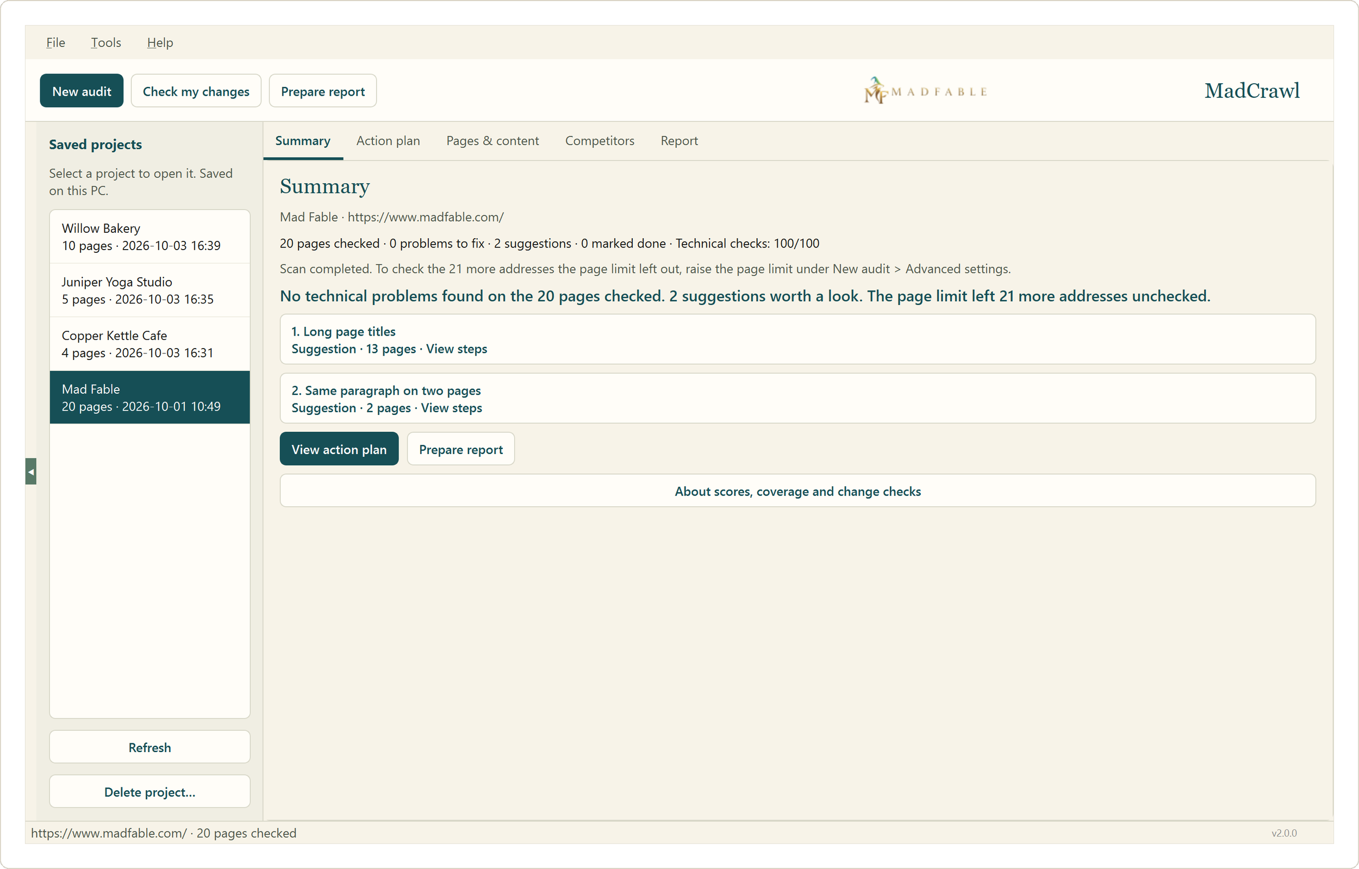Click the 'Technical checks: 100/100' stats line
Image resolution: width=1359 pixels, height=869 pixels.
pyautogui.click(x=549, y=244)
